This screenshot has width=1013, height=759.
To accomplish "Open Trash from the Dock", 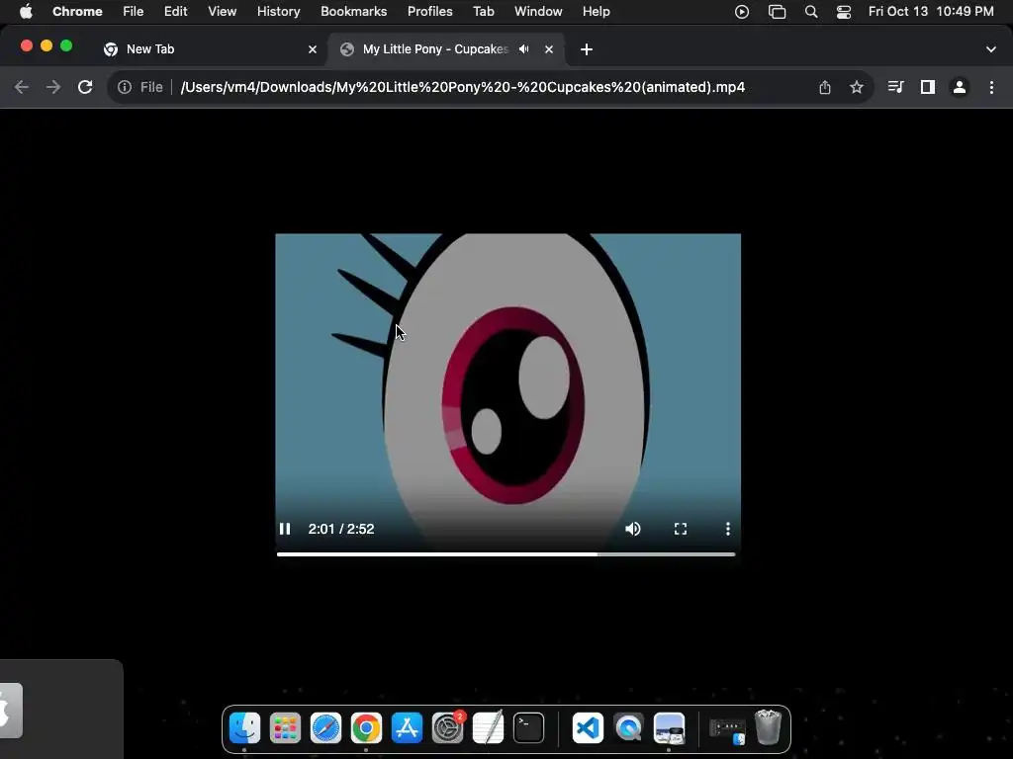I will [x=768, y=727].
